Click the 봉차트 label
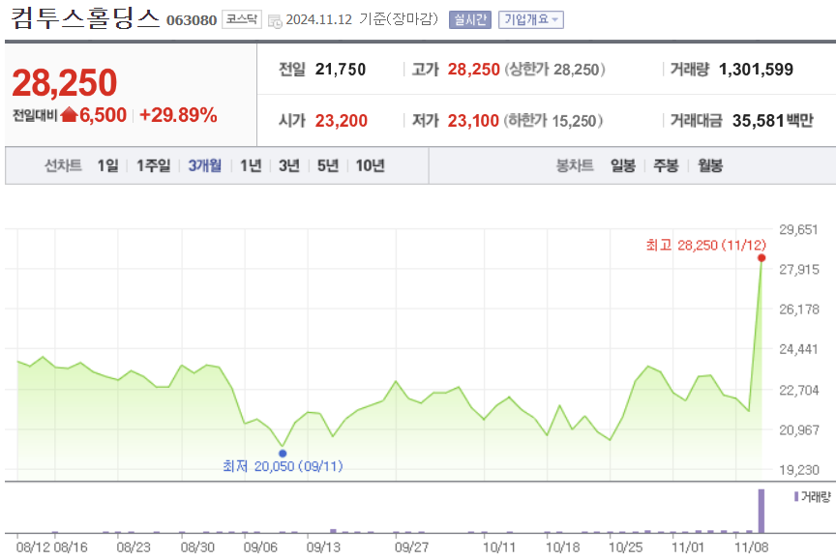 [x=575, y=165]
